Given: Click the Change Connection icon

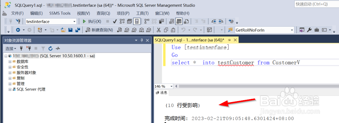Looking at the screenshot, I should coord(18,22).
